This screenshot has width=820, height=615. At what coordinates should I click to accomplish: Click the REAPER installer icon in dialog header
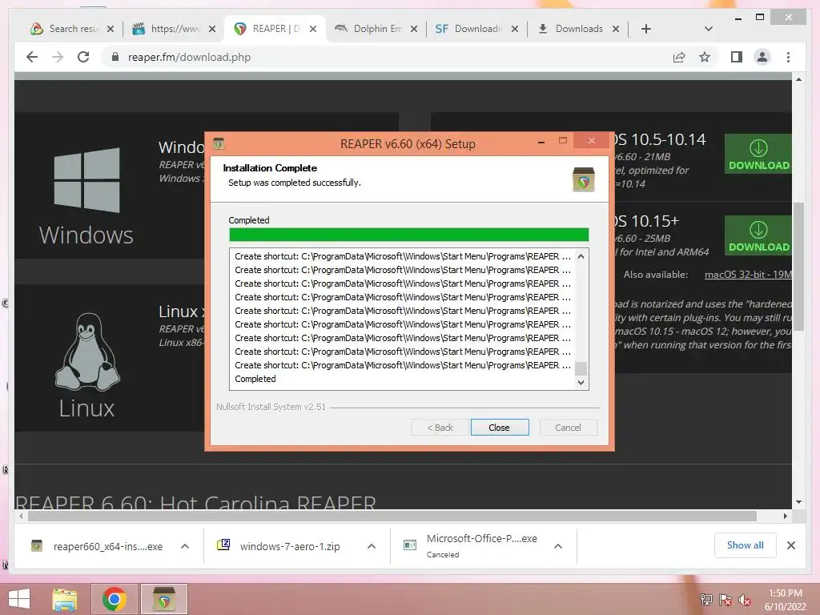click(x=584, y=179)
